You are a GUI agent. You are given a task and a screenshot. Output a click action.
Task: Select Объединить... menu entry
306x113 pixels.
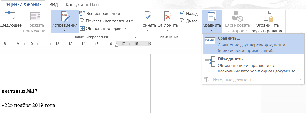253,65
